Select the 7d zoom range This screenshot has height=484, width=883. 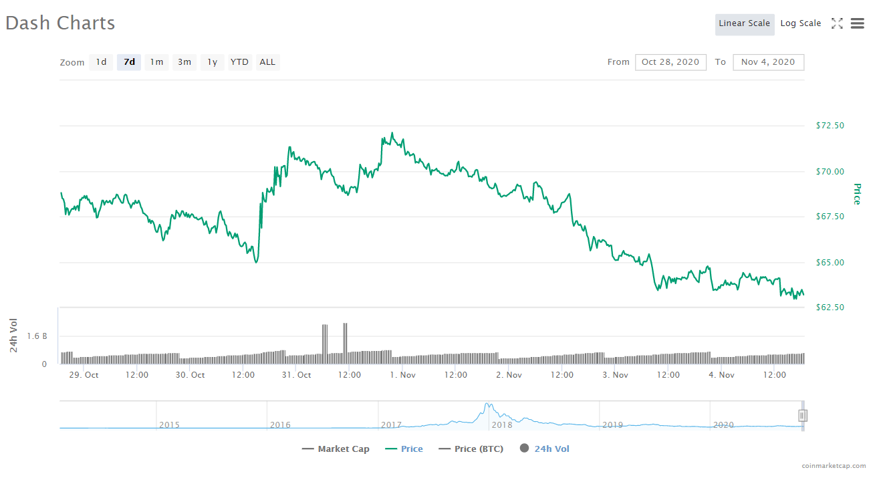[129, 62]
